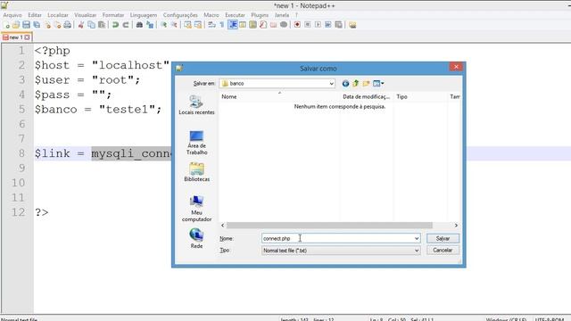Open the Editar menu
The height and width of the screenshot is (321, 571).
point(35,15)
